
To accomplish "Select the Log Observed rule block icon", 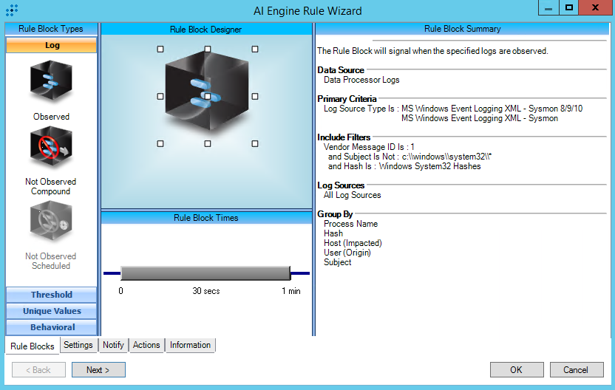I will click(51, 83).
